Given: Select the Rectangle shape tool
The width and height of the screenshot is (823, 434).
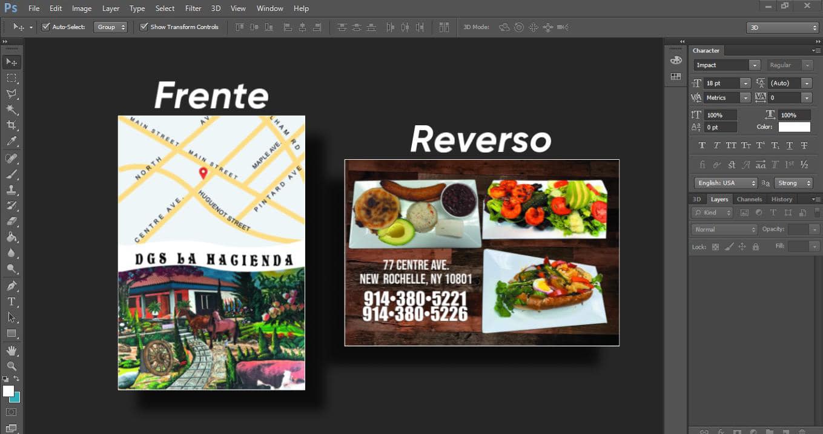Looking at the screenshot, I should point(12,334).
